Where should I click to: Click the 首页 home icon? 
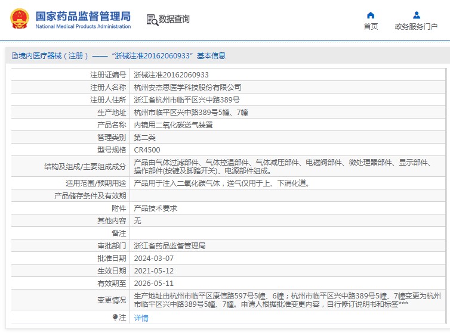coord(371,15)
